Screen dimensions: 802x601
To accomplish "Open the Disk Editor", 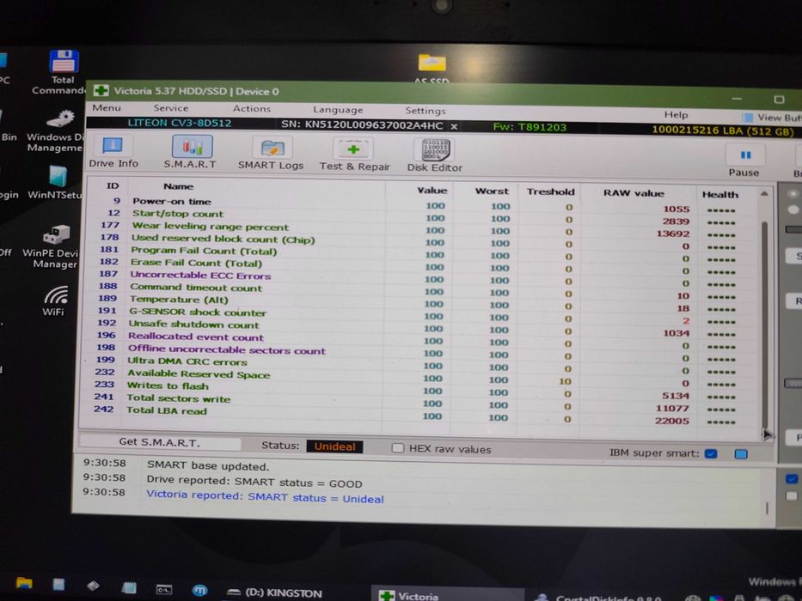I will [x=435, y=155].
